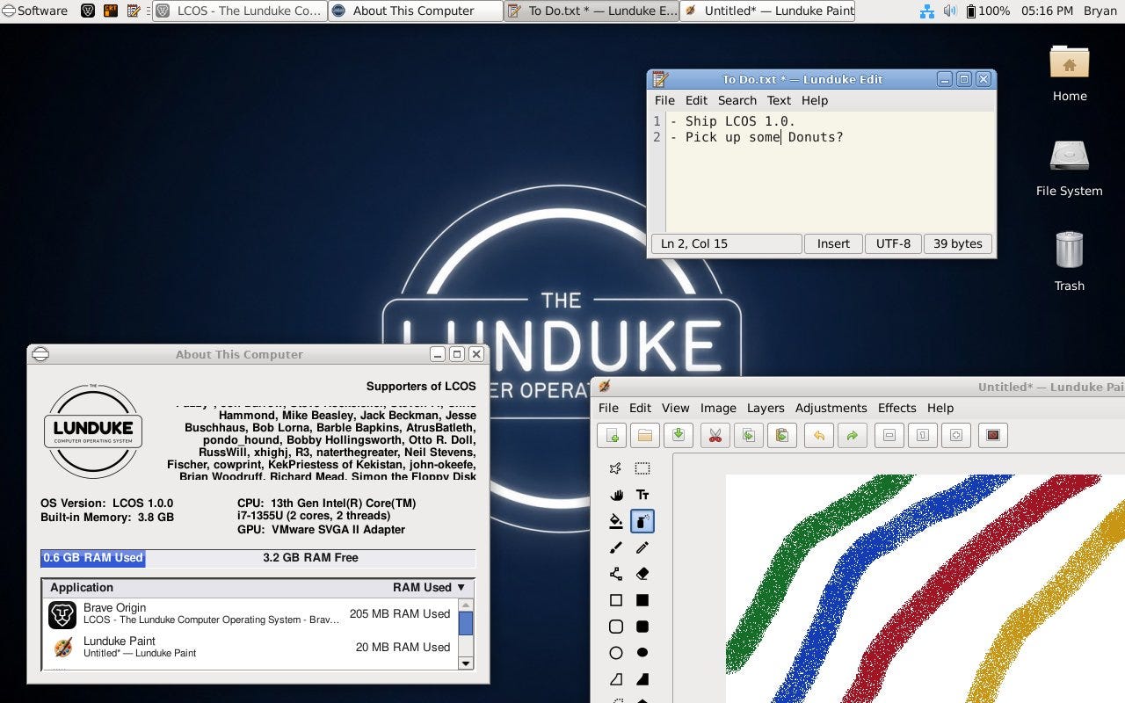1125x703 pixels.
Task: Pick the Paint Bucket fill tool
Action: click(616, 521)
